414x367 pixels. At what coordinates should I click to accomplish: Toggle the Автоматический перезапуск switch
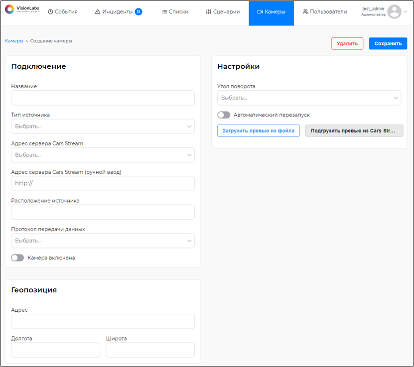coord(224,115)
